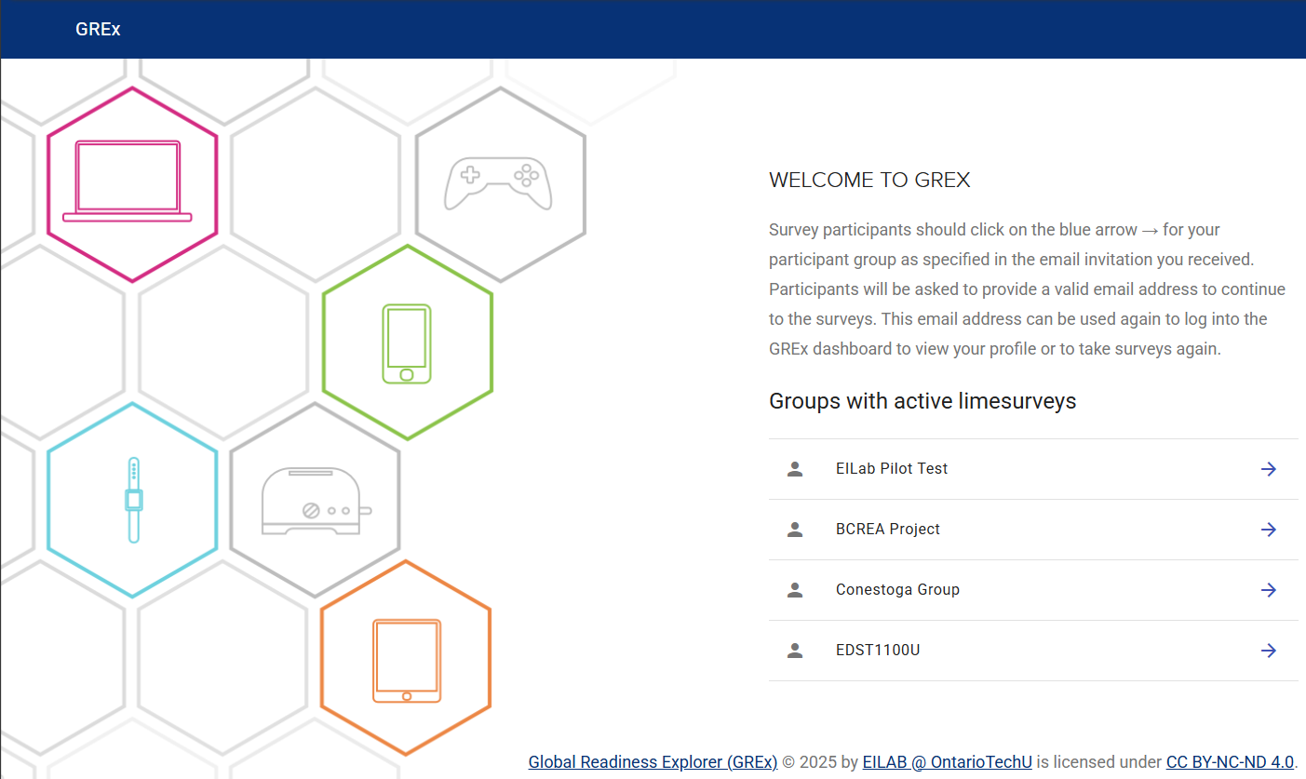Click the person icon beside Conestoga Group
The image size is (1306, 779).
tap(795, 590)
